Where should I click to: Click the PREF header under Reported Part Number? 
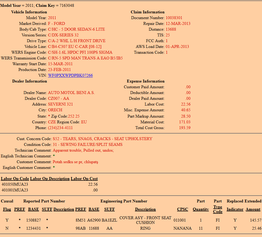pyautogui.click(x=20, y=209)
